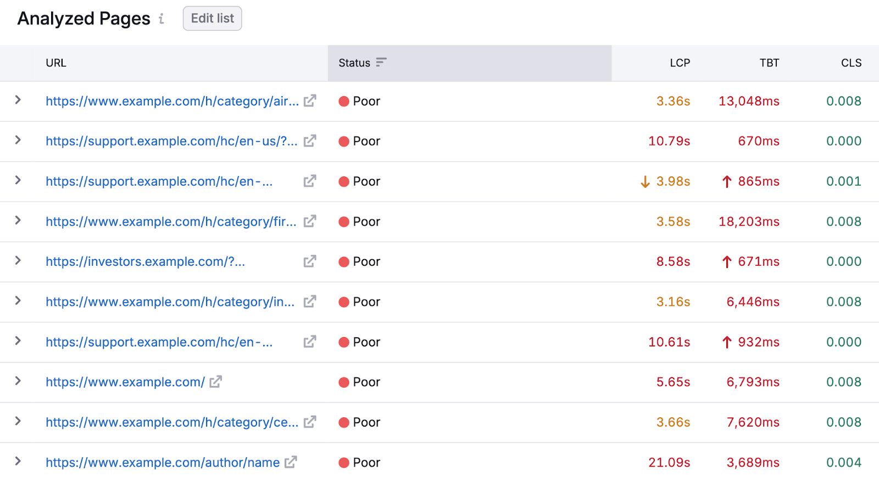Sort table by LCP column header
The width and height of the screenshot is (879, 482).
[x=680, y=63]
